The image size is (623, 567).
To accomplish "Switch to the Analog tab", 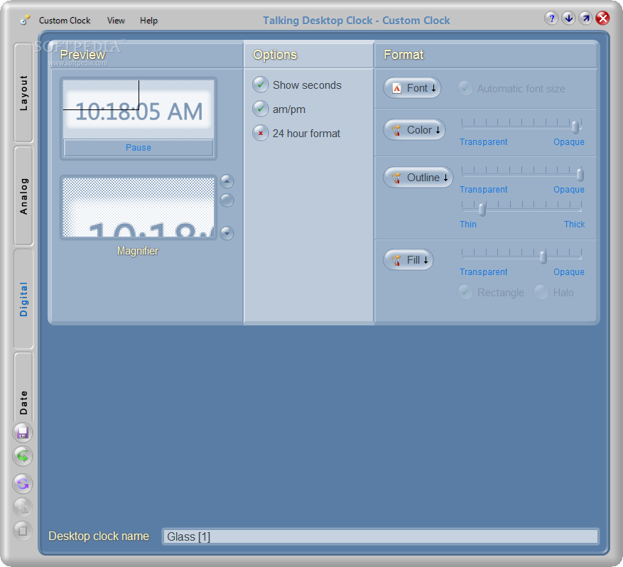I will pos(24,196).
